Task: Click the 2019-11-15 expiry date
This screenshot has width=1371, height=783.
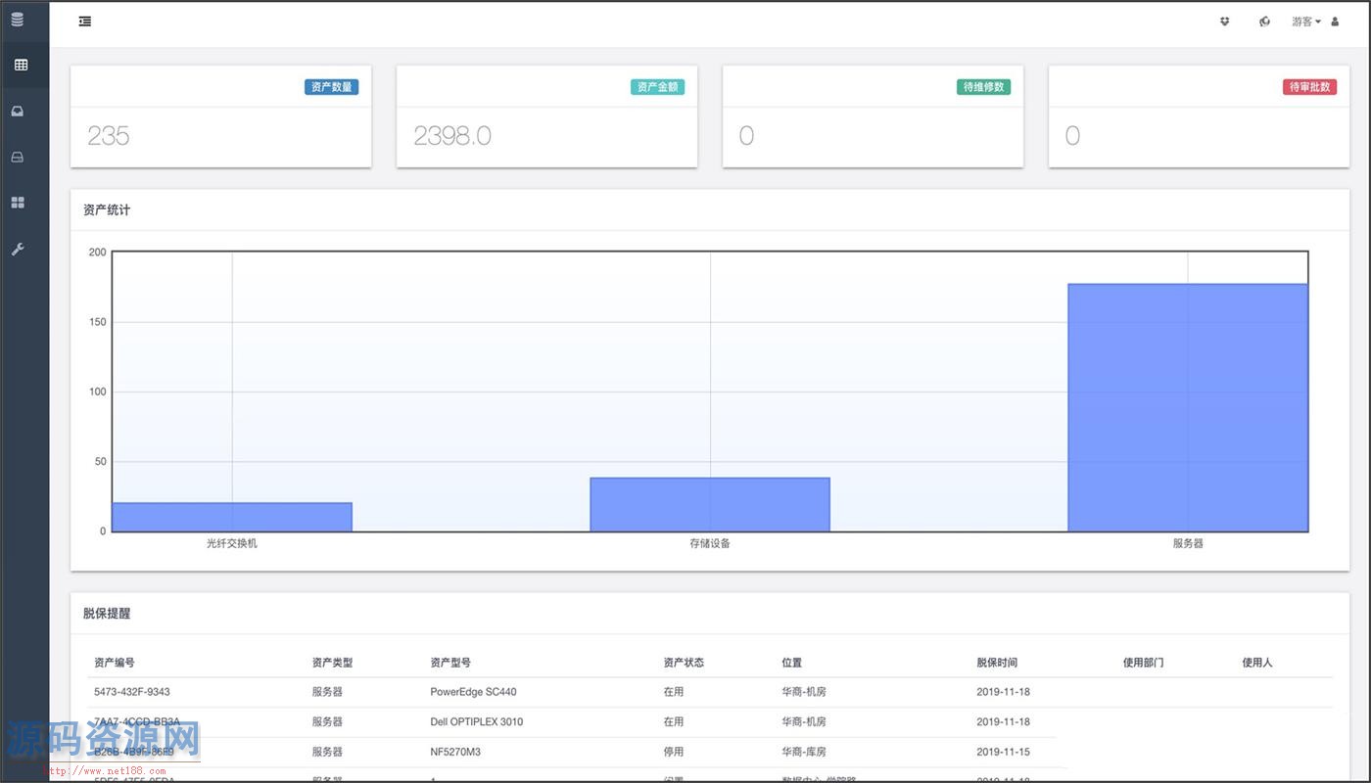Action: click(1003, 753)
